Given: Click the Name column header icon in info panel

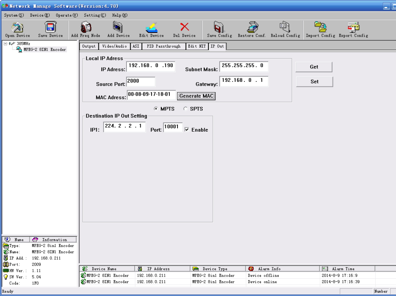Looking at the screenshot, I should tap(8, 240).
